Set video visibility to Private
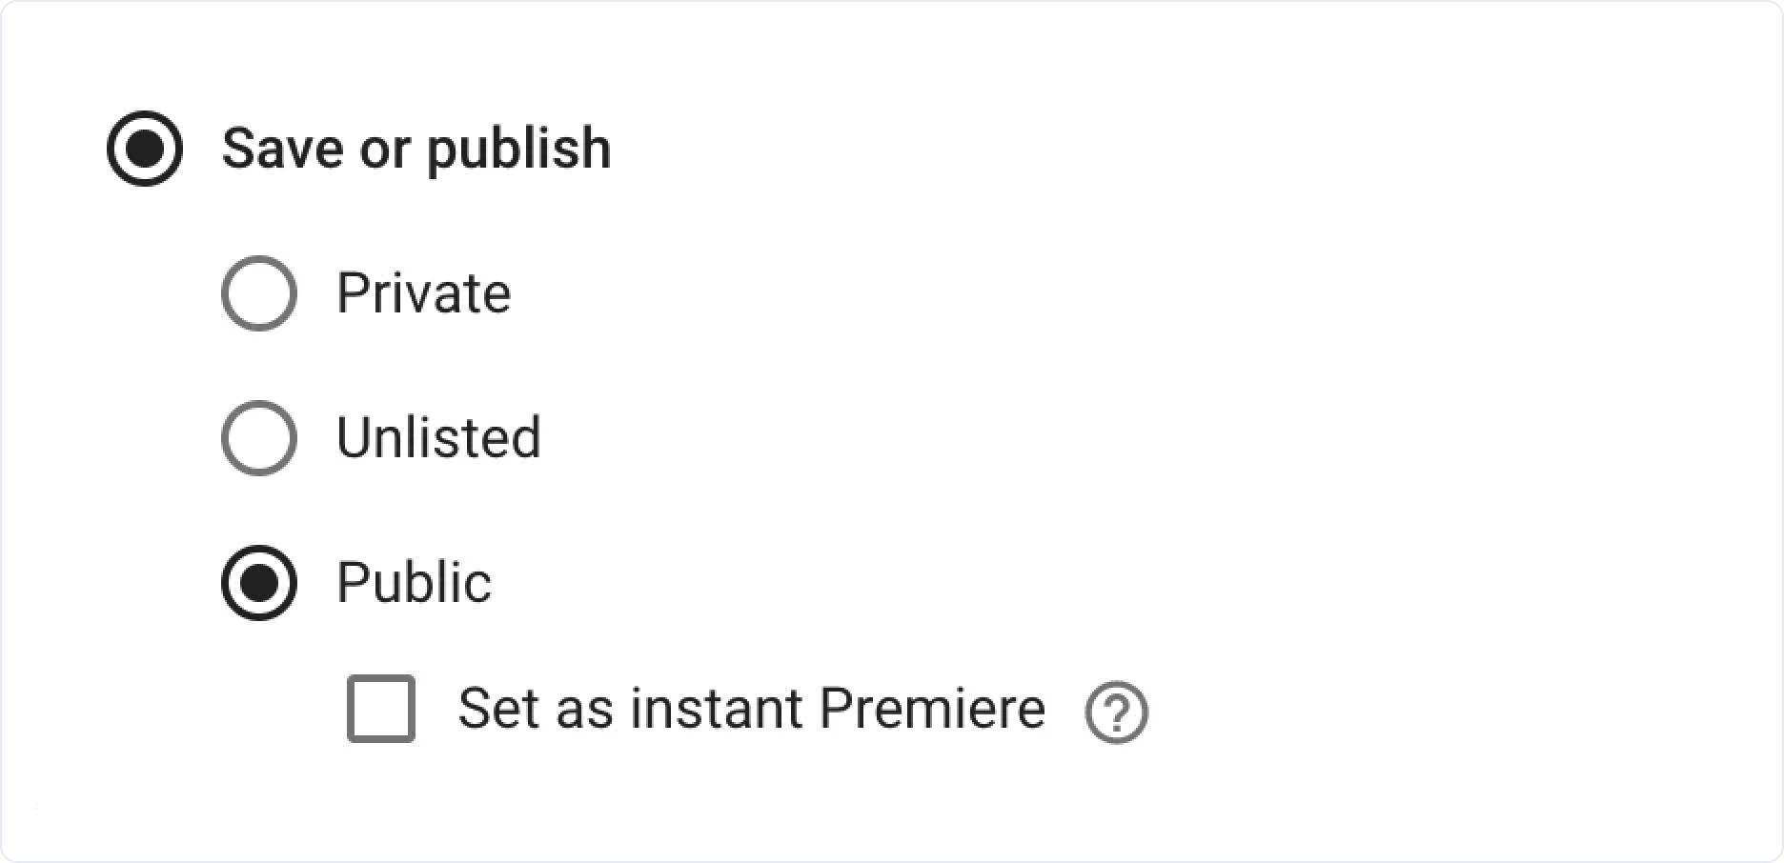 tap(259, 293)
